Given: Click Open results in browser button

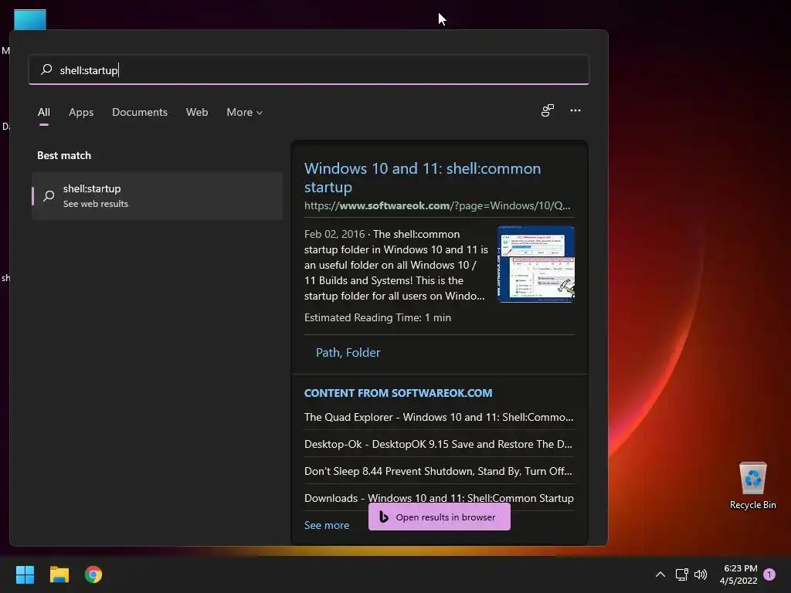Looking at the screenshot, I should (x=439, y=517).
